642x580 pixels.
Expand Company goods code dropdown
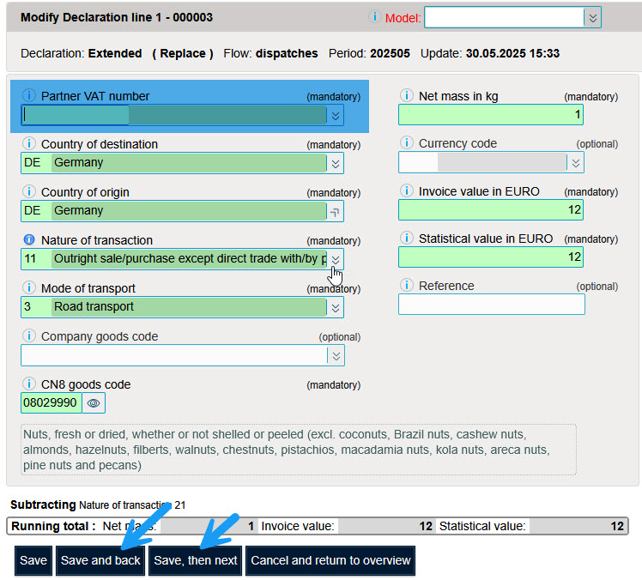(336, 356)
